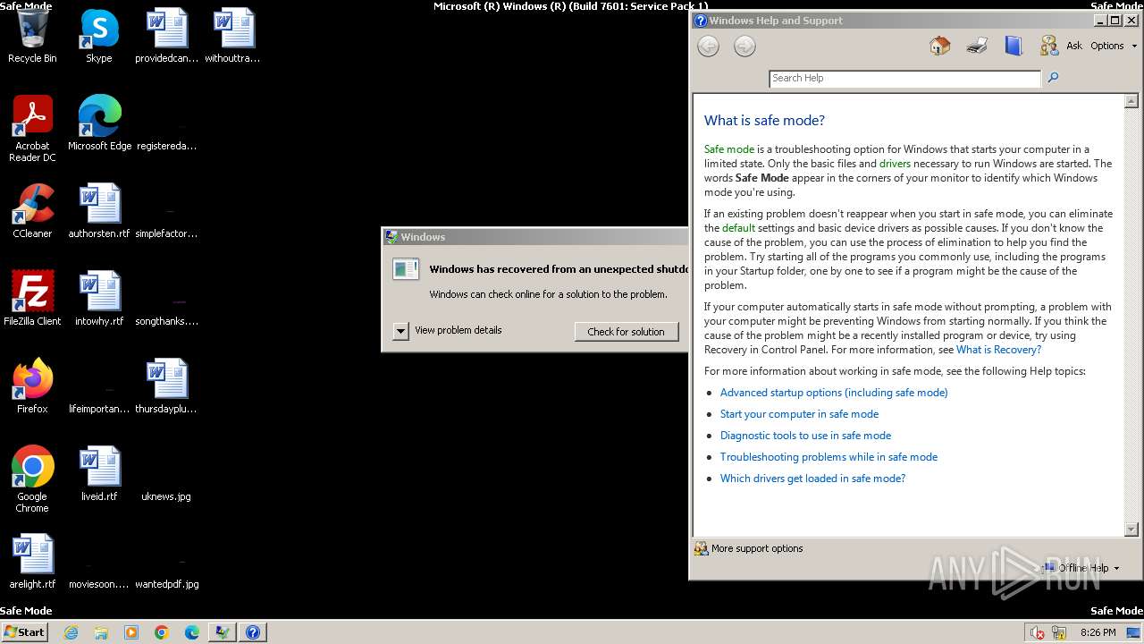Select intowhy.rtf document
This screenshot has height=644, width=1144.
99,300
